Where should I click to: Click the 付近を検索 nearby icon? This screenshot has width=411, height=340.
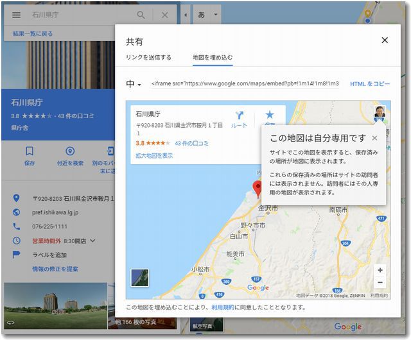(70, 151)
